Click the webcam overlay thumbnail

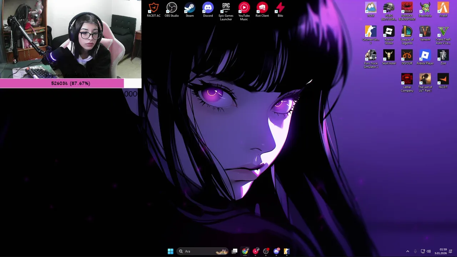[x=71, y=39]
